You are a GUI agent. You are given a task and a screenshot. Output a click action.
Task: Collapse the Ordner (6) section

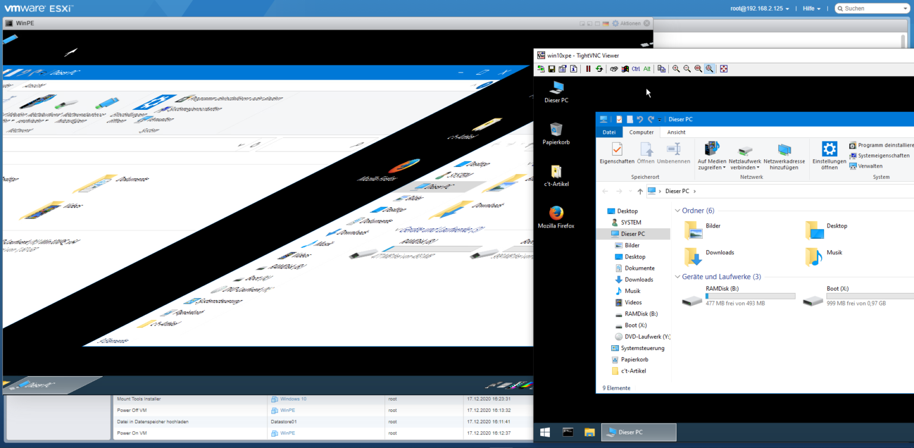[x=678, y=210]
